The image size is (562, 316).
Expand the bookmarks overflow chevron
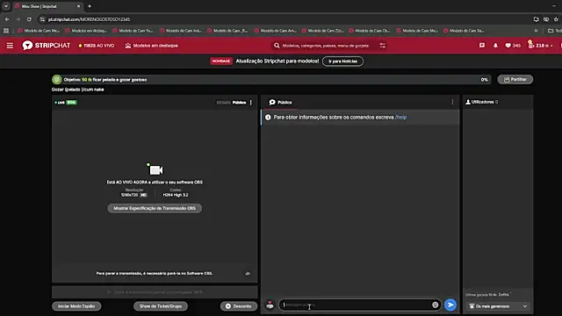pos(536,31)
